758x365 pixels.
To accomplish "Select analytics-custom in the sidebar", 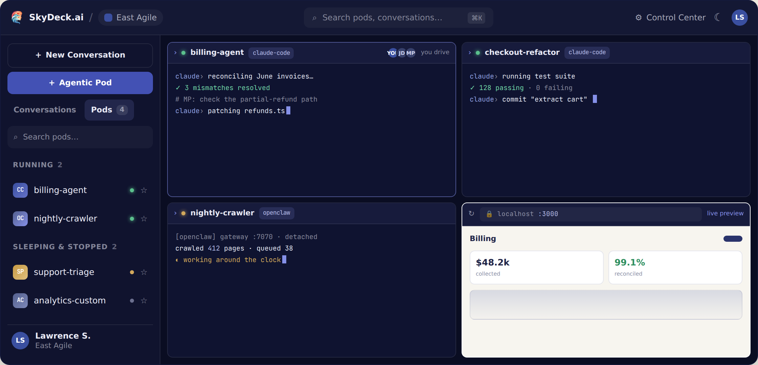I will 80,301.
